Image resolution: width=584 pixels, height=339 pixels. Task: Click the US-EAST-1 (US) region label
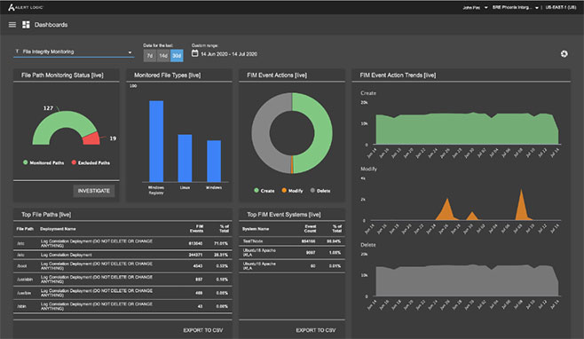(x=561, y=7)
